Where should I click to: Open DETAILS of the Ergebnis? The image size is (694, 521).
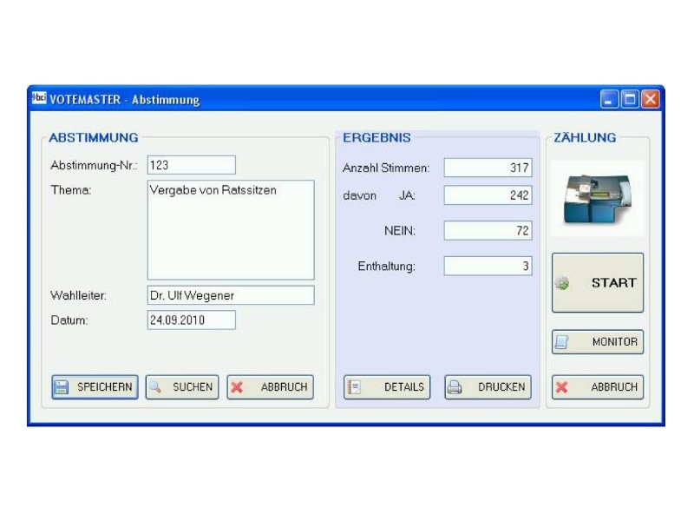click(387, 387)
